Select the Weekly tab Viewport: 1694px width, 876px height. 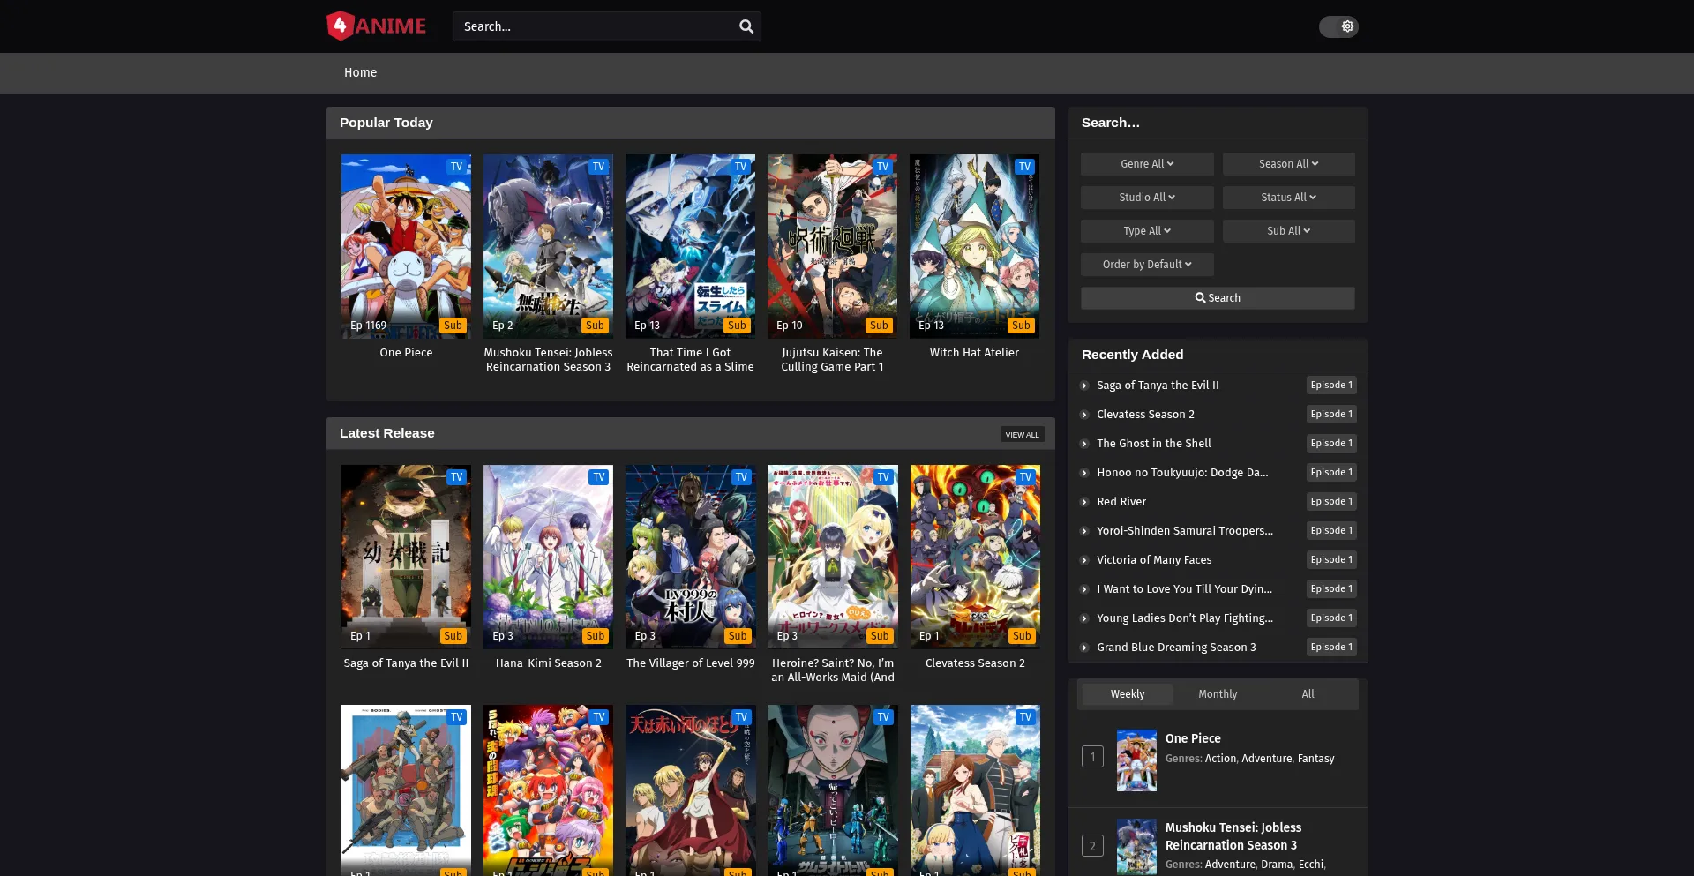coord(1128,694)
